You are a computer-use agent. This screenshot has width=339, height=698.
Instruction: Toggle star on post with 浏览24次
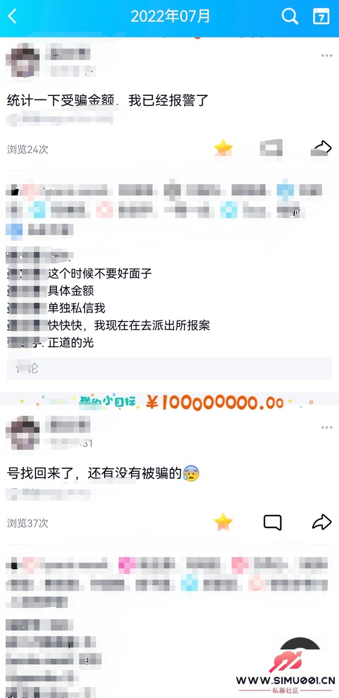(x=223, y=147)
